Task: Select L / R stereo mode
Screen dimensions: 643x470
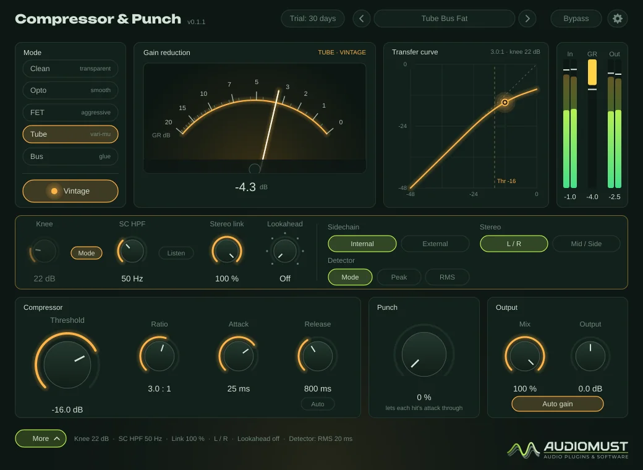Action: tap(514, 244)
